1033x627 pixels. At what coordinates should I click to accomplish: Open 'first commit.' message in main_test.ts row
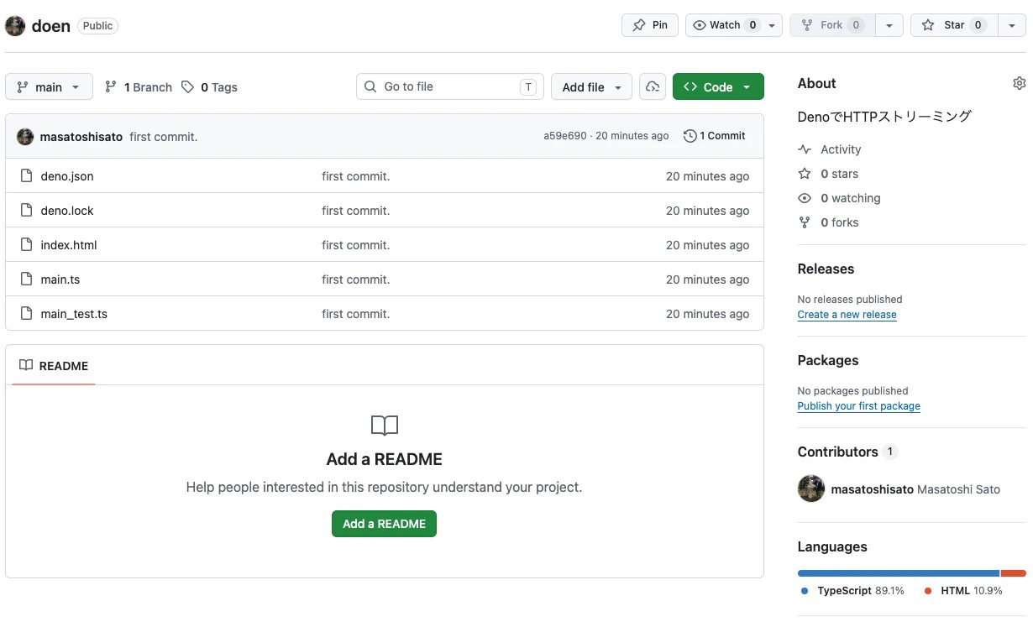tap(356, 314)
